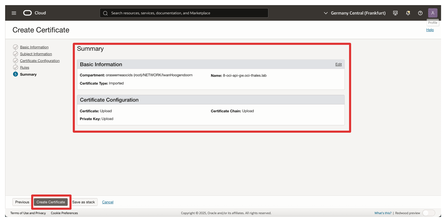Jump to the Subject Information step
Image resolution: width=446 pixels, height=222 pixels.
(x=36, y=54)
